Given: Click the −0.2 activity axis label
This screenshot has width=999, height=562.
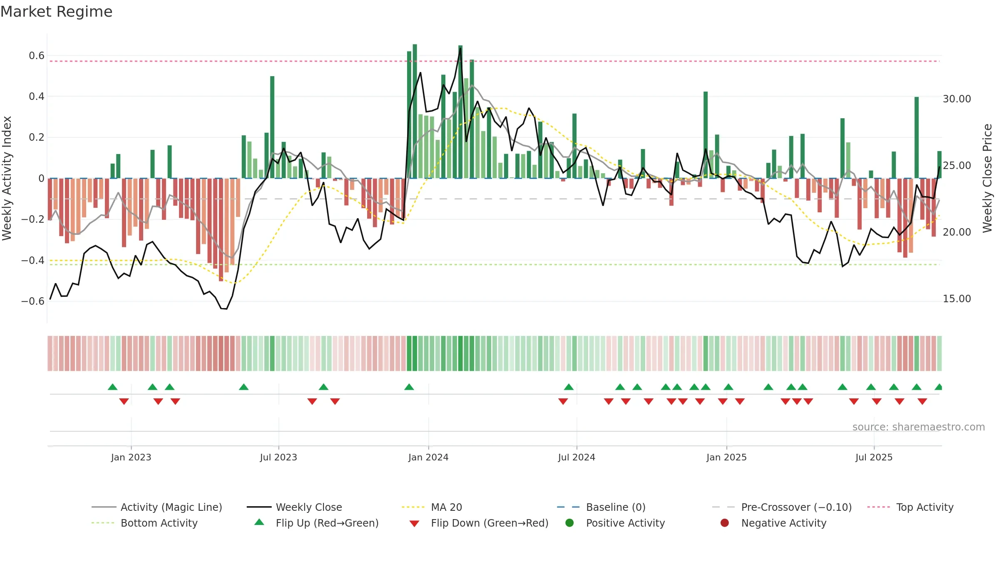Looking at the screenshot, I should [33, 219].
